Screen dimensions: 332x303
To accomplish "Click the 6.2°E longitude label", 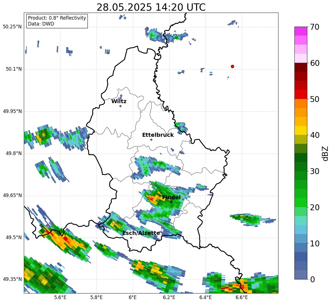I will (169, 297).
